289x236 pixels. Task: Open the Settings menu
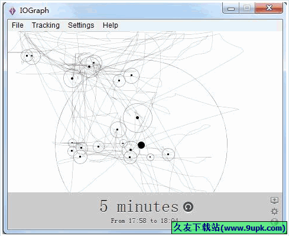[81, 25]
